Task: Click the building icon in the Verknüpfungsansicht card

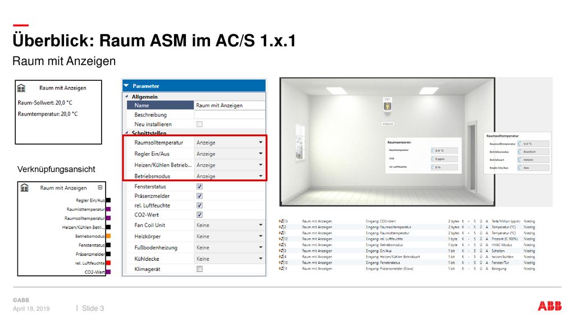Action: point(25,188)
